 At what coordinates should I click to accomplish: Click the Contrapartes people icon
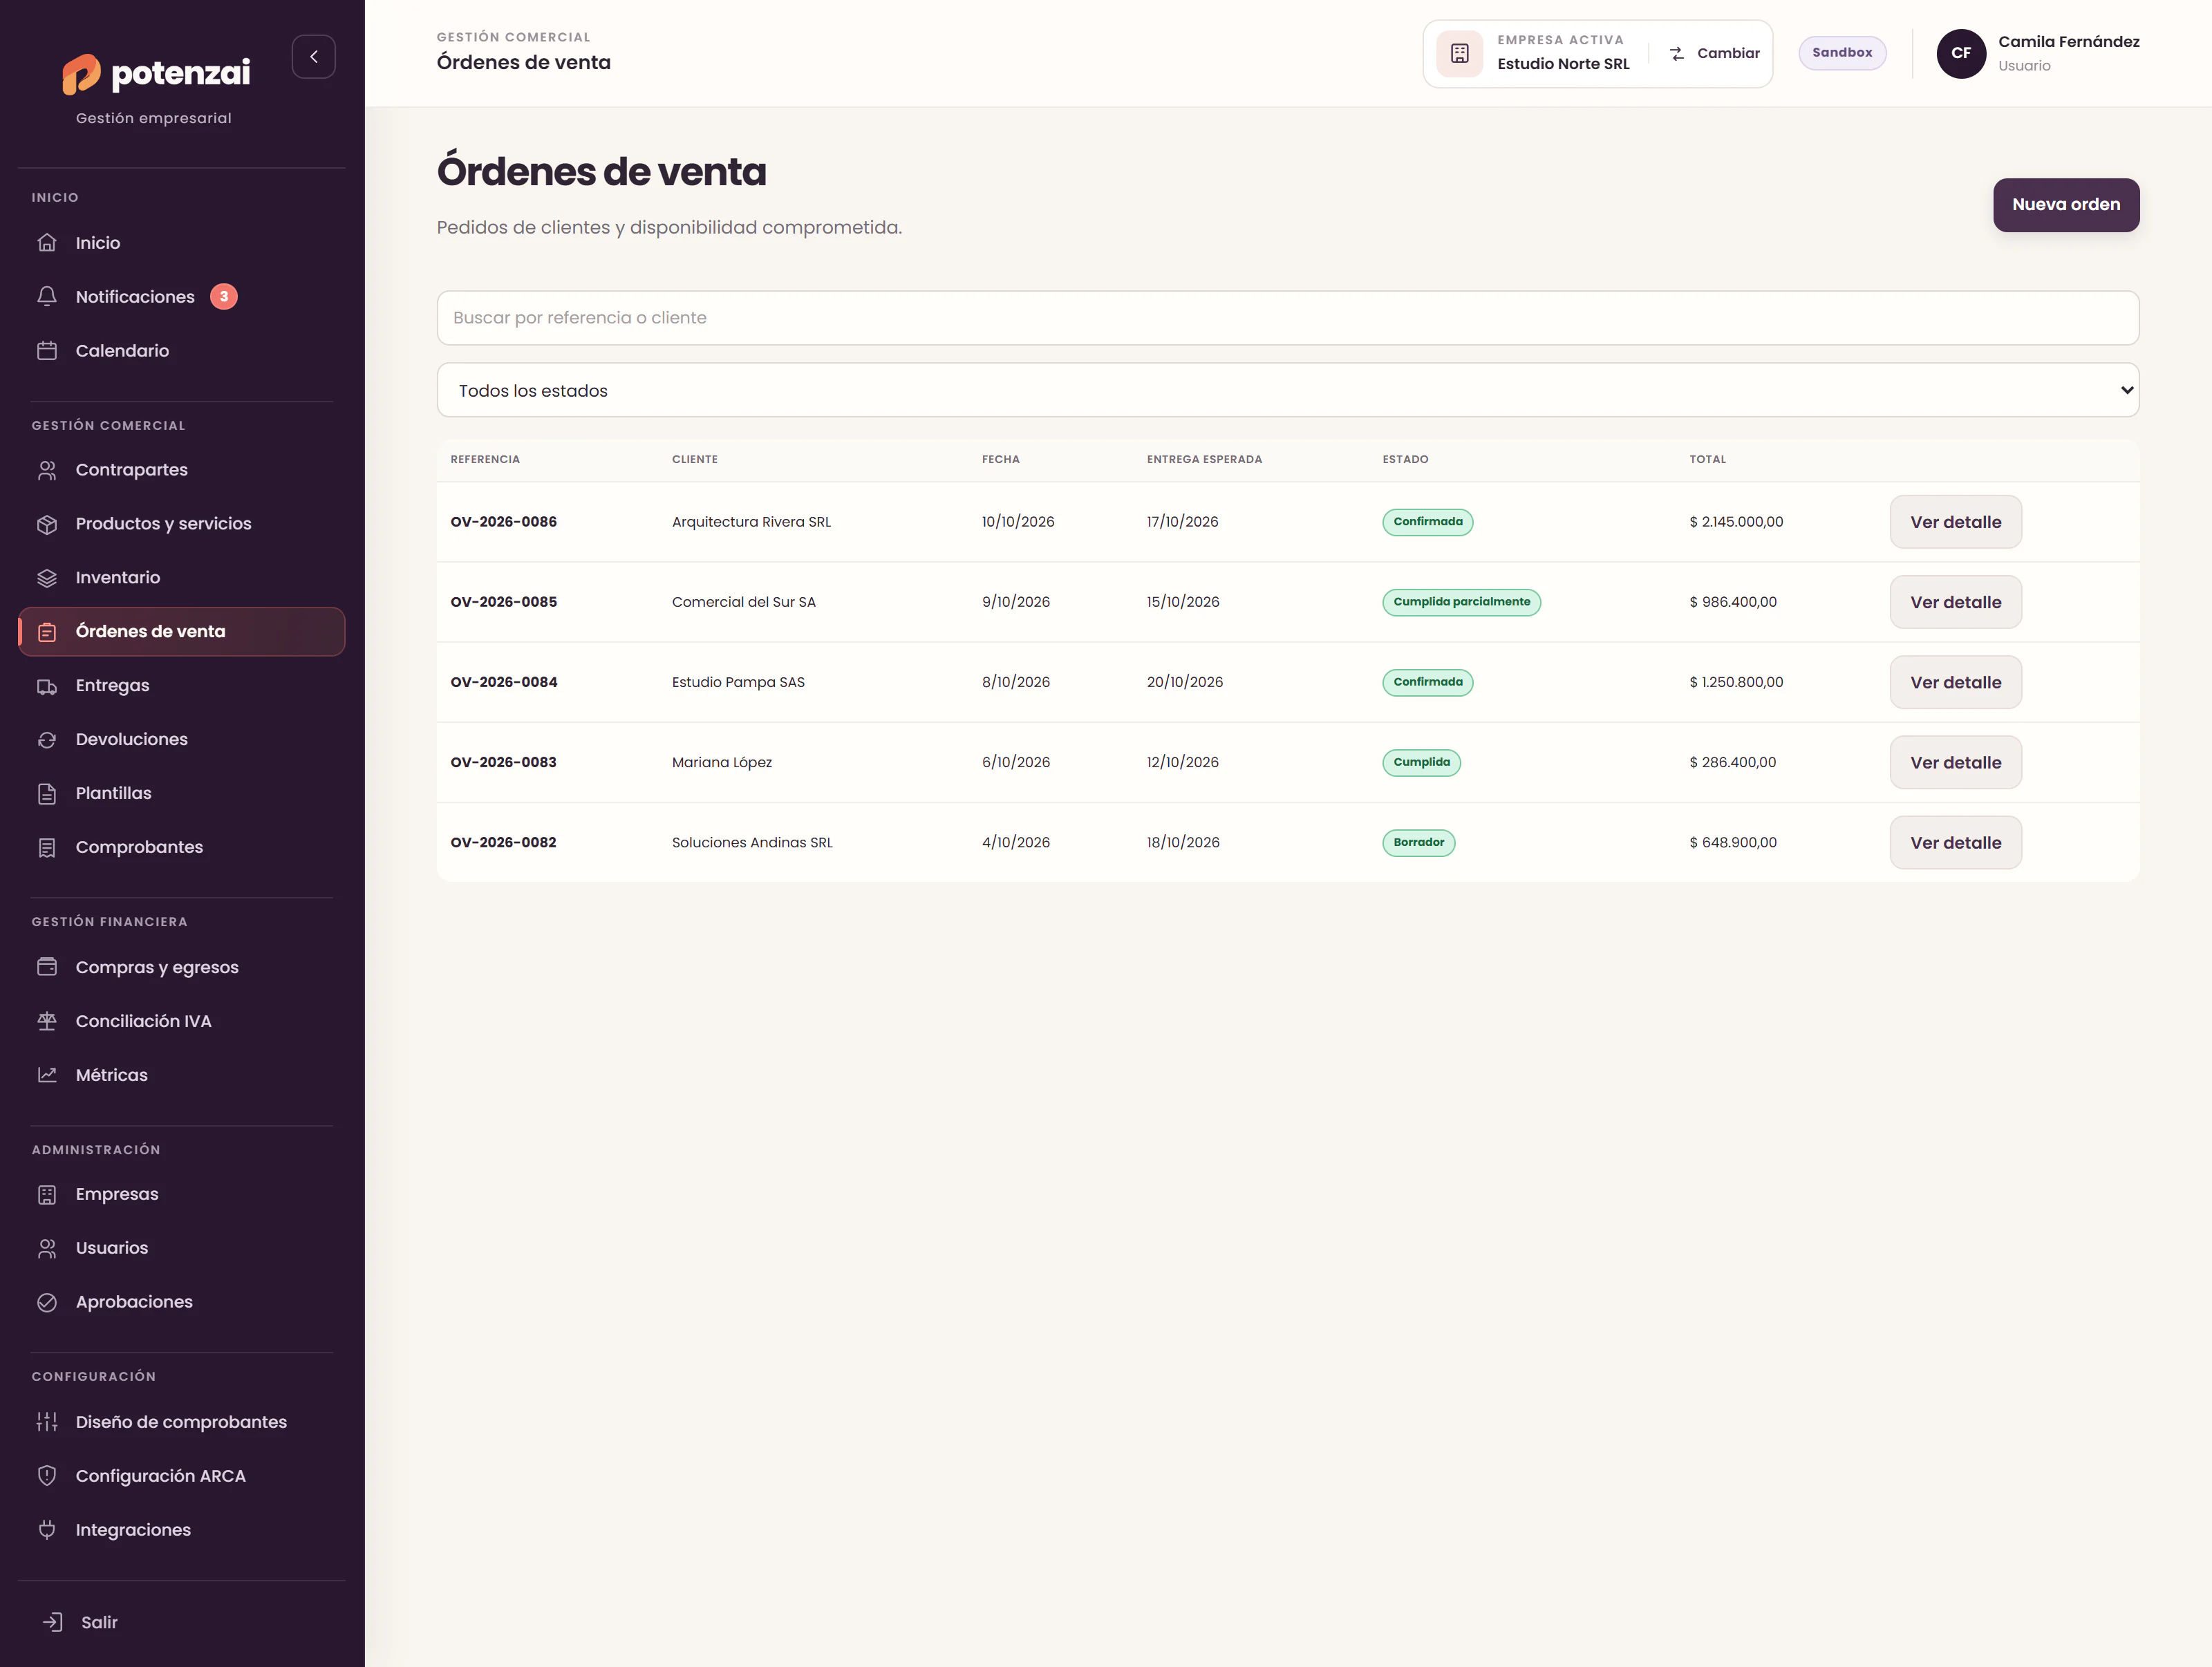click(47, 470)
